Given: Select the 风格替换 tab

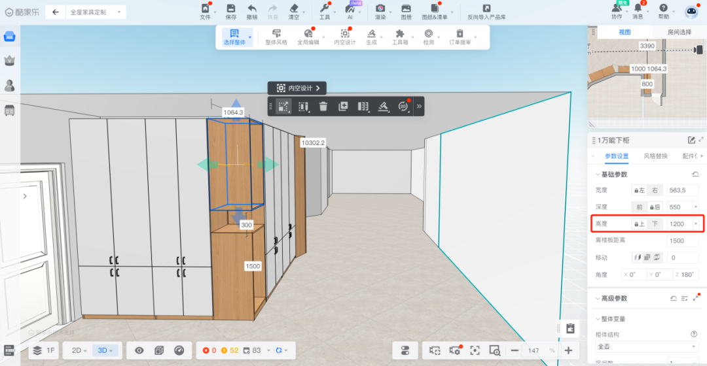Looking at the screenshot, I should (655, 156).
